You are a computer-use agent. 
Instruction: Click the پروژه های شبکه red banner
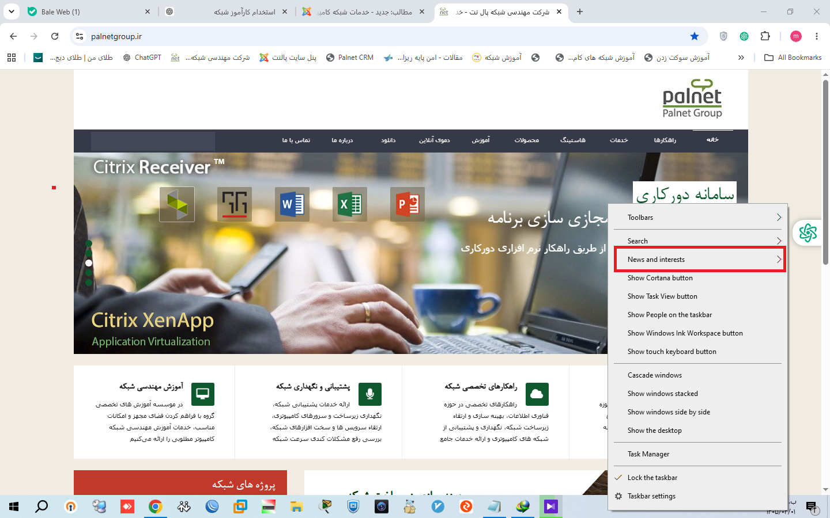coord(180,482)
